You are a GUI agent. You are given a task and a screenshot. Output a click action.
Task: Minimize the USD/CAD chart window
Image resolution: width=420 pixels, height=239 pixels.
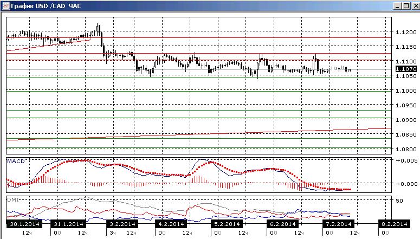[x=397, y=6]
